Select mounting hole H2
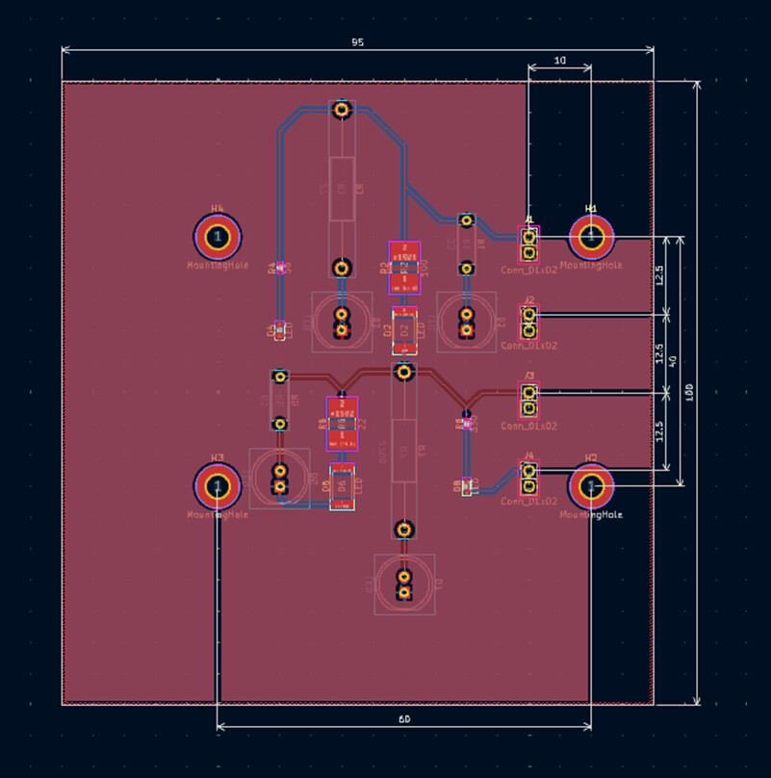The height and width of the screenshot is (778, 771). click(591, 487)
